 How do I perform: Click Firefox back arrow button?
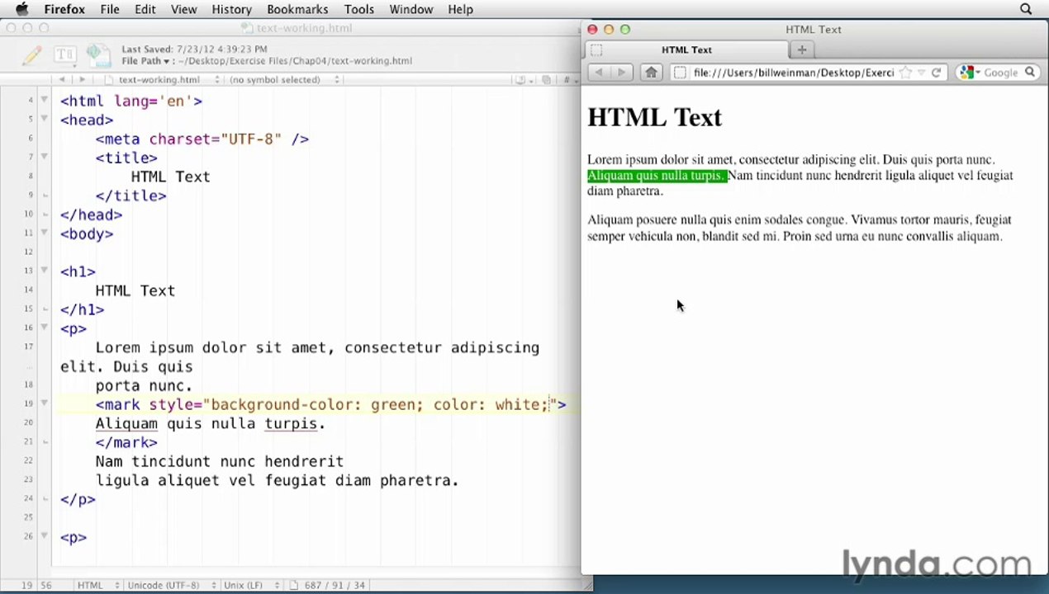[x=599, y=73]
